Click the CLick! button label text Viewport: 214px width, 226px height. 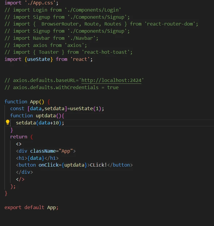tap(98, 165)
